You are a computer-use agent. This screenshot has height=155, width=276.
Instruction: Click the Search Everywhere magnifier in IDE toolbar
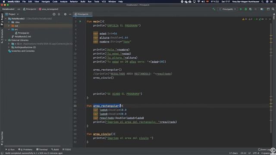[273, 9]
